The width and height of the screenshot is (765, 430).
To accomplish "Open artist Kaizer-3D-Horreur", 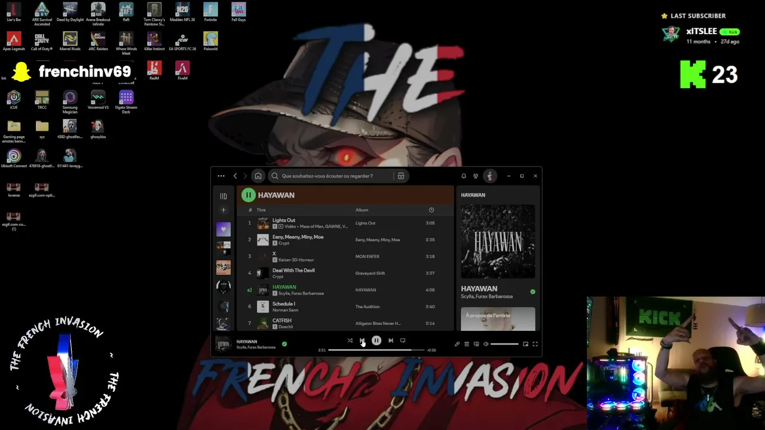I will pyautogui.click(x=296, y=260).
